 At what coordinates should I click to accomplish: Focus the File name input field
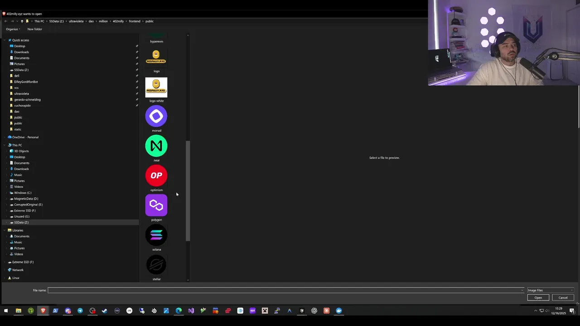click(x=286, y=290)
